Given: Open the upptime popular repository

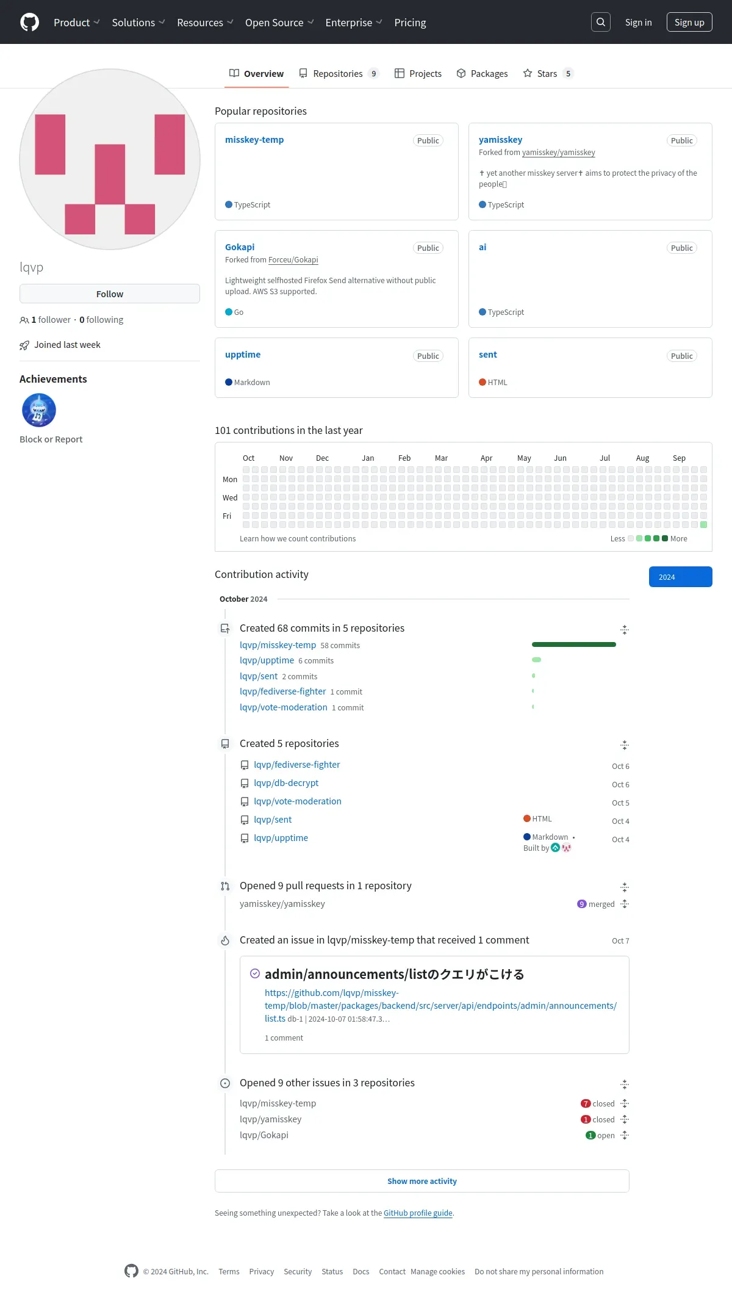Looking at the screenshot, I should click(243, 354).
